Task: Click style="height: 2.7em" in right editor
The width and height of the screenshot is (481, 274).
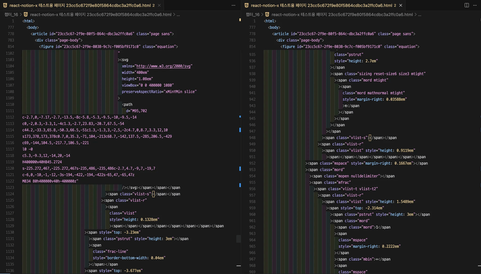Action: click(x=356, y=61)
